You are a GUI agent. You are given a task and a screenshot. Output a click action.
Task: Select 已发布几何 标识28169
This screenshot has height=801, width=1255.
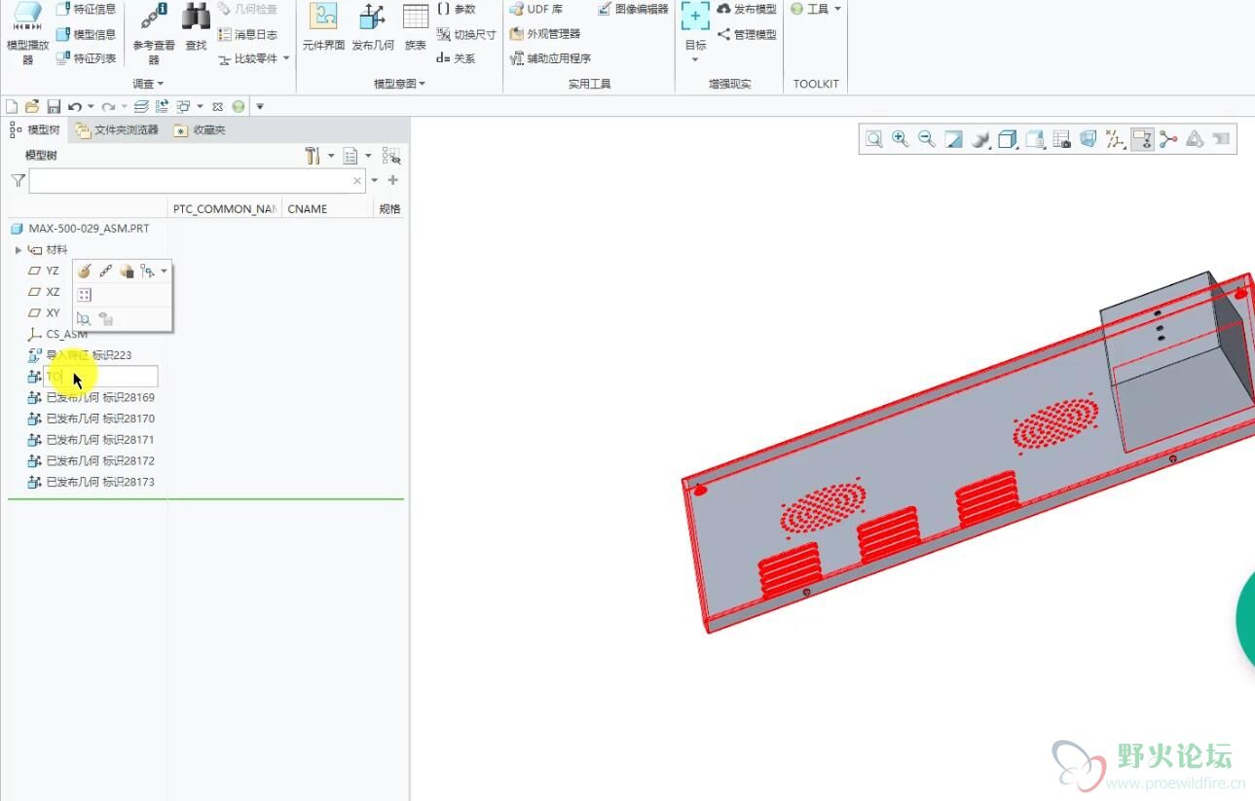pos(92,397)
